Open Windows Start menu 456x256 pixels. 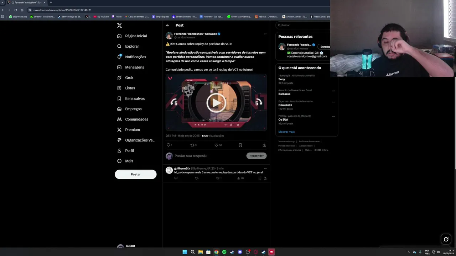click(x=185, y=252)
